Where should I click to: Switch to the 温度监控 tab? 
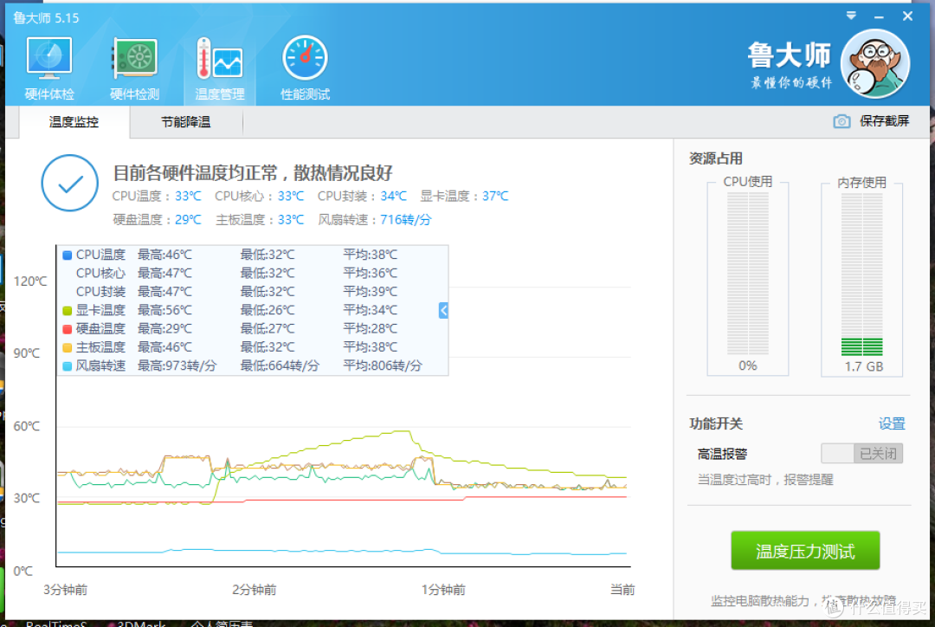click(x=74, y=122)
